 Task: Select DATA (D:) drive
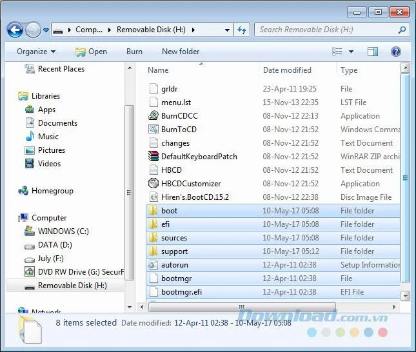click(48, 245)
